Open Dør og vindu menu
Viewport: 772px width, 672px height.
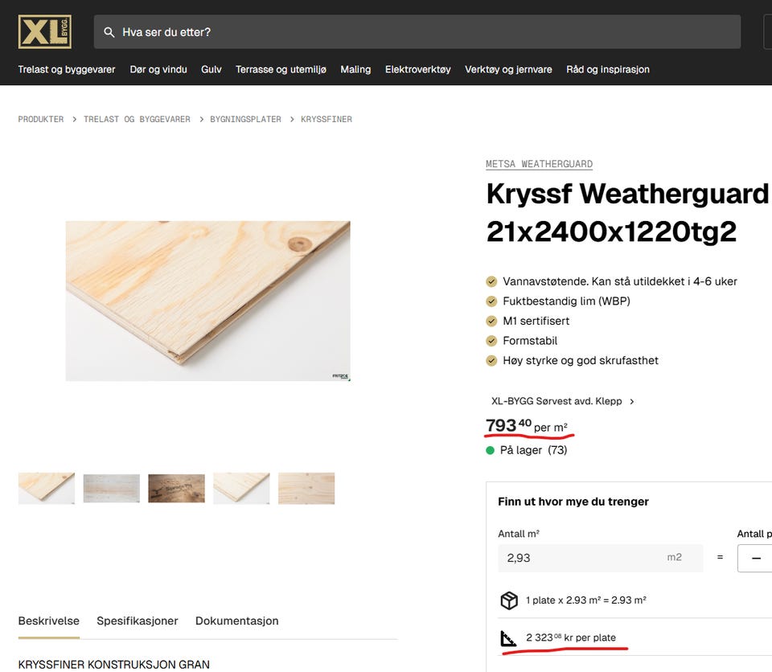pyautogui.click(x=158, y=69)
